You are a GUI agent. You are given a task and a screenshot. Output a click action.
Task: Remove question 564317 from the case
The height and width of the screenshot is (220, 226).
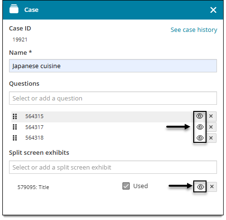click(211, 127)
